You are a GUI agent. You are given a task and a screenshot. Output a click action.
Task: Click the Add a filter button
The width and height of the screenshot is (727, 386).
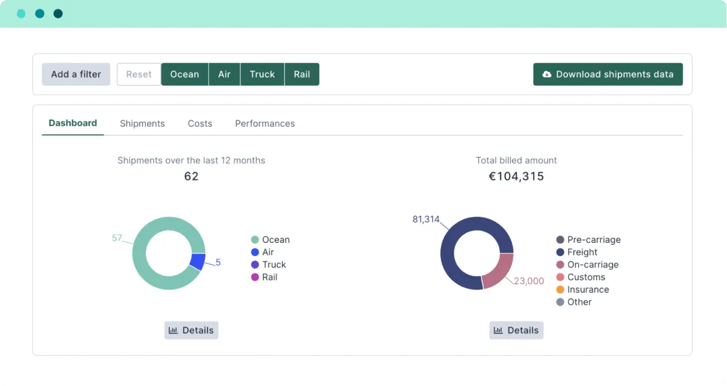coord(76,74)
